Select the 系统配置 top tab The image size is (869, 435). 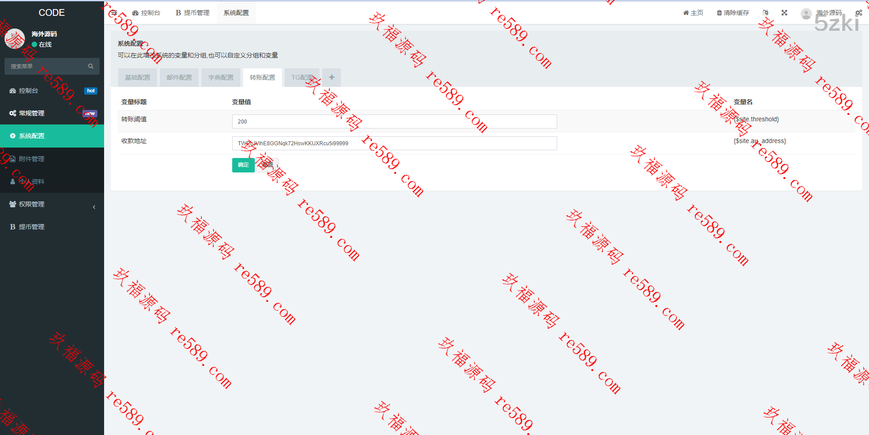[x=236, y=13]
